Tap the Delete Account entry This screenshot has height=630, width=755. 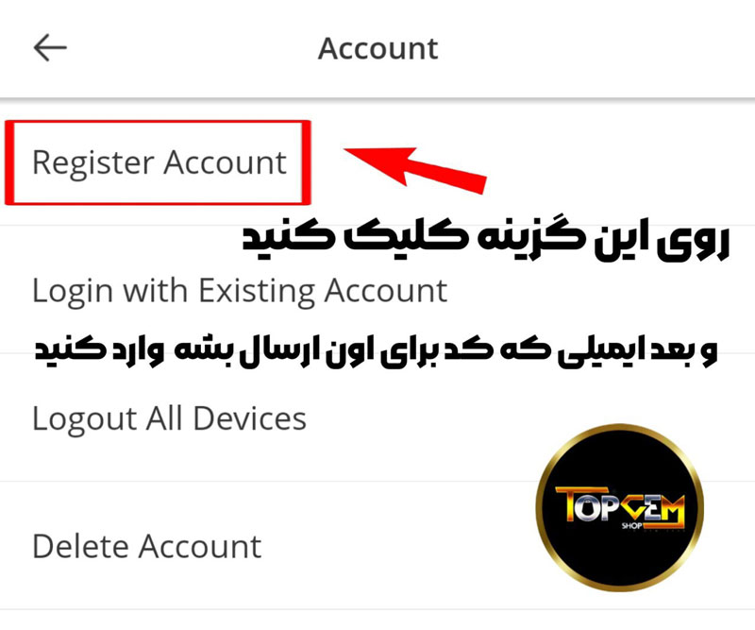coord(147,546)
